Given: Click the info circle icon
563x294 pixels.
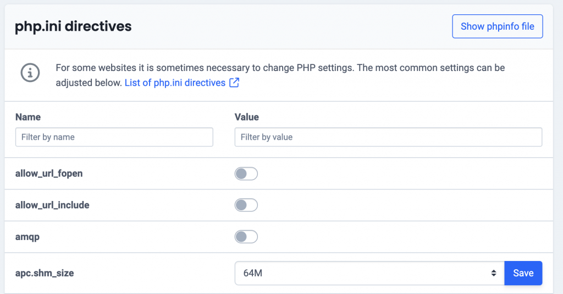Looking at the screenshot, I should point(30,73).
